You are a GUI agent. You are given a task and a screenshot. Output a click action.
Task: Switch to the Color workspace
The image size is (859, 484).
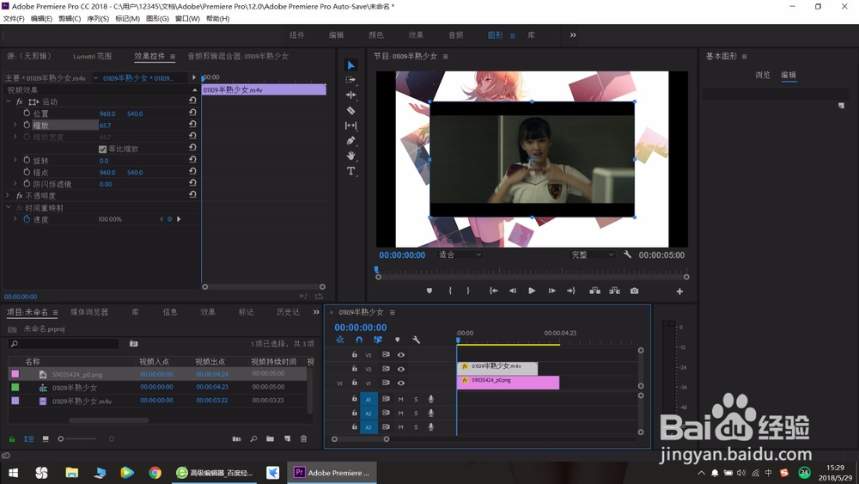tap(376, 35)
